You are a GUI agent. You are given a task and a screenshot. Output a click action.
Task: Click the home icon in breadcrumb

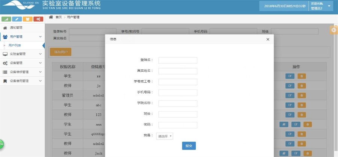[51, 17]
